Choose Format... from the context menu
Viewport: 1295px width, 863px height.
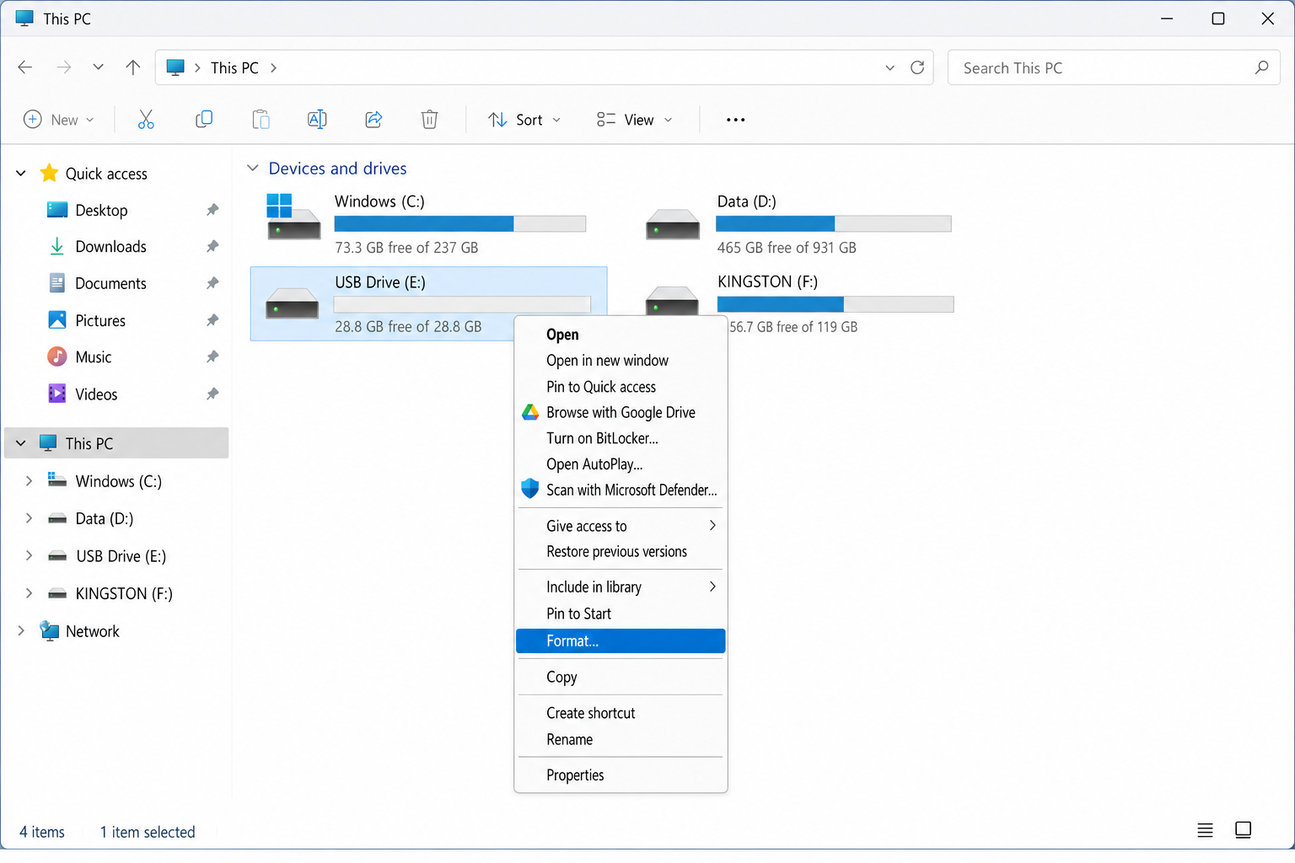[621, 641]
